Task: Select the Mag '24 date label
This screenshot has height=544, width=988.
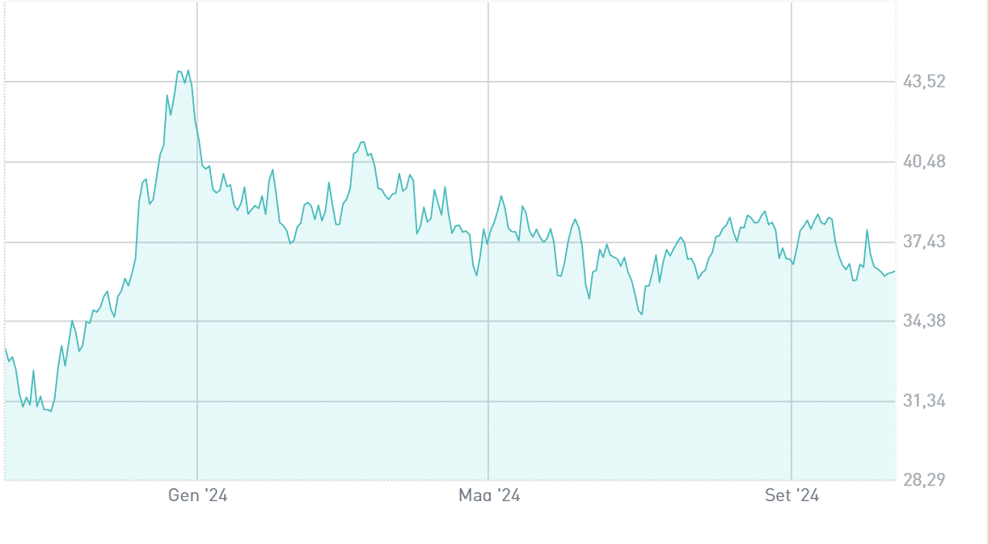Action: coord(489,496)
